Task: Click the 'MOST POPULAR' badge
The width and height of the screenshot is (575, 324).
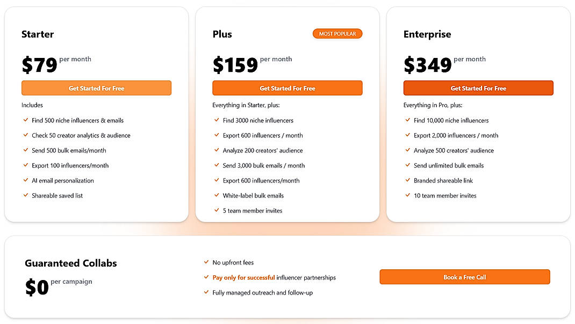Action: [337, 33]
